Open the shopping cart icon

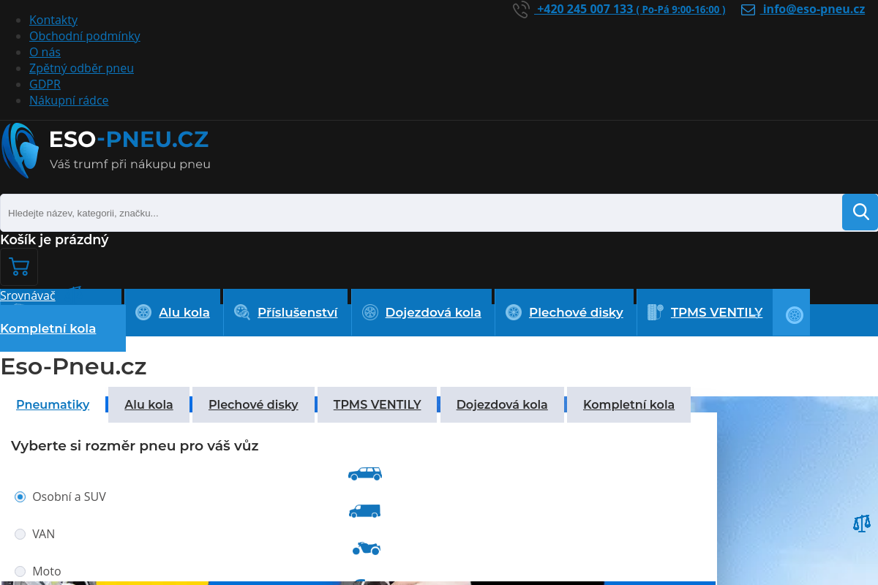pyautogui.click(x=18, y=267)
